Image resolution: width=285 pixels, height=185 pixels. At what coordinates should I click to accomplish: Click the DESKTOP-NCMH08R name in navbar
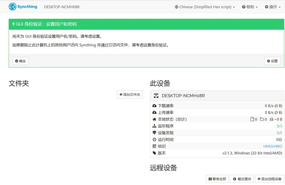pyautogui.click(x=62, y=7)
